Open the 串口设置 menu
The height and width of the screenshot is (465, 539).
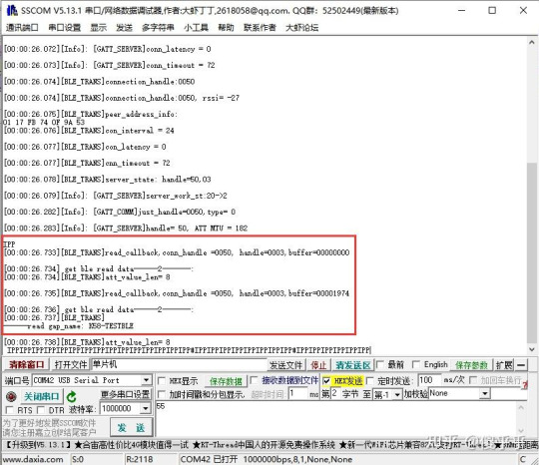pyautogui.click(x=65, y=28)
